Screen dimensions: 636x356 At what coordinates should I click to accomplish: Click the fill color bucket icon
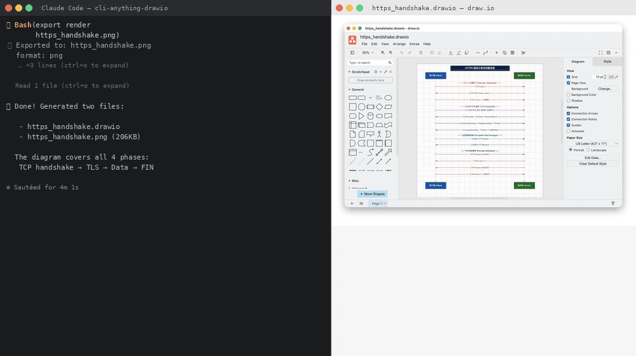451,53
